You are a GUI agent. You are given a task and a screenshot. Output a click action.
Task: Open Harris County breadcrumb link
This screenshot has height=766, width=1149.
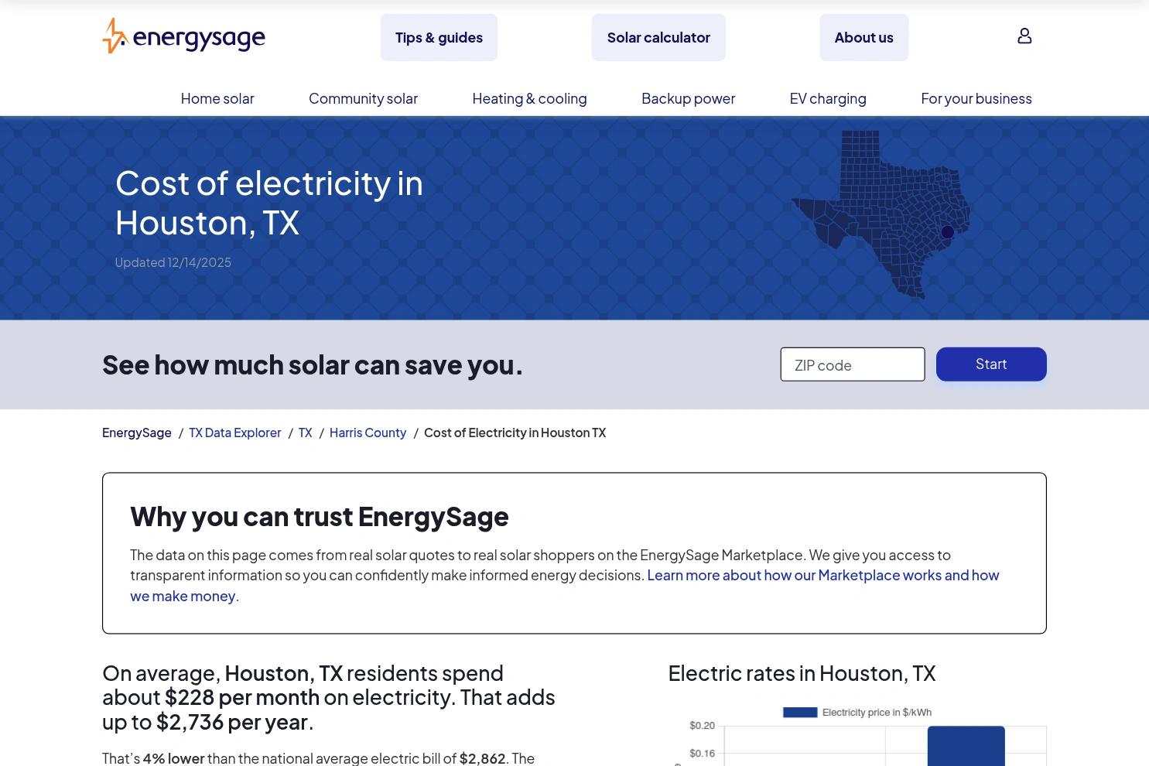click(x=368, y=433)
